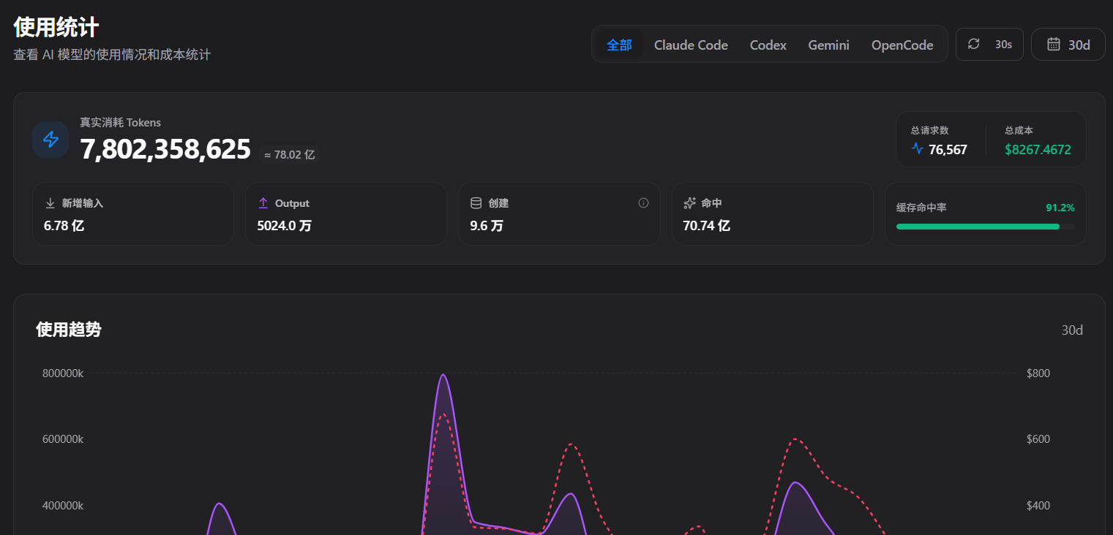Click the 总成本 label

(x=1019, y=130)
